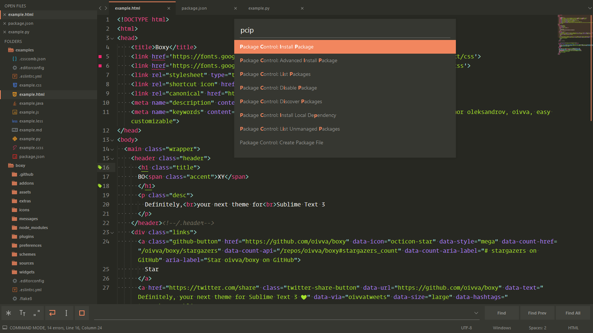Toggle wrap search option
The image size is (593, 333).
[x=52, y=313]
